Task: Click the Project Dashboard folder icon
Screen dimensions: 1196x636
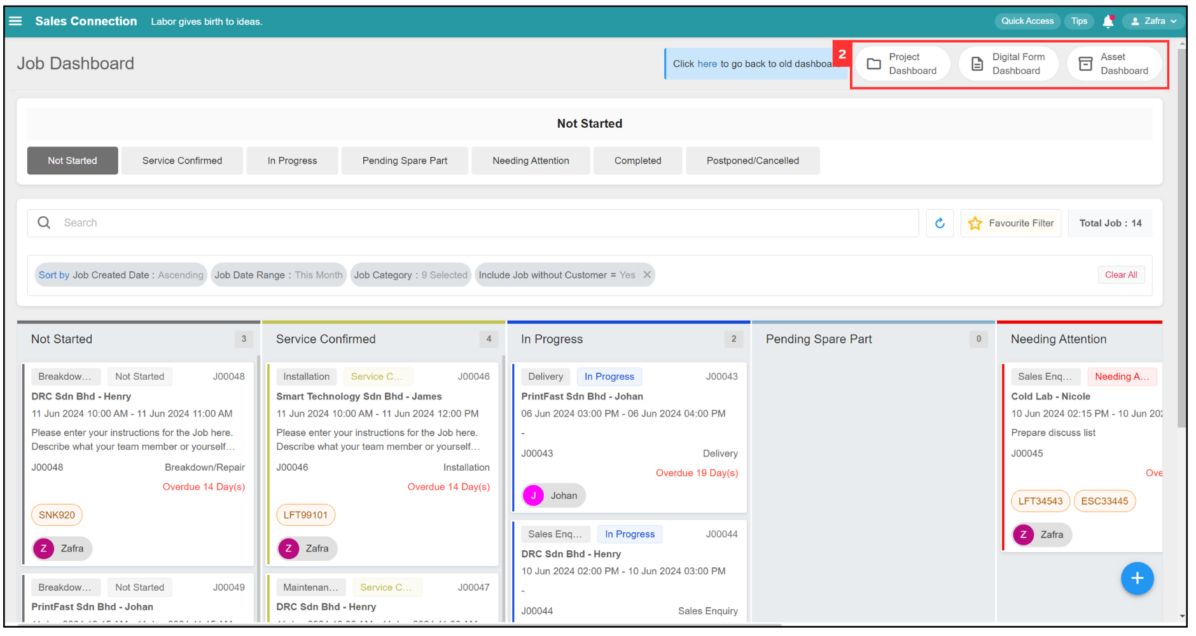Action: [874, 64]
